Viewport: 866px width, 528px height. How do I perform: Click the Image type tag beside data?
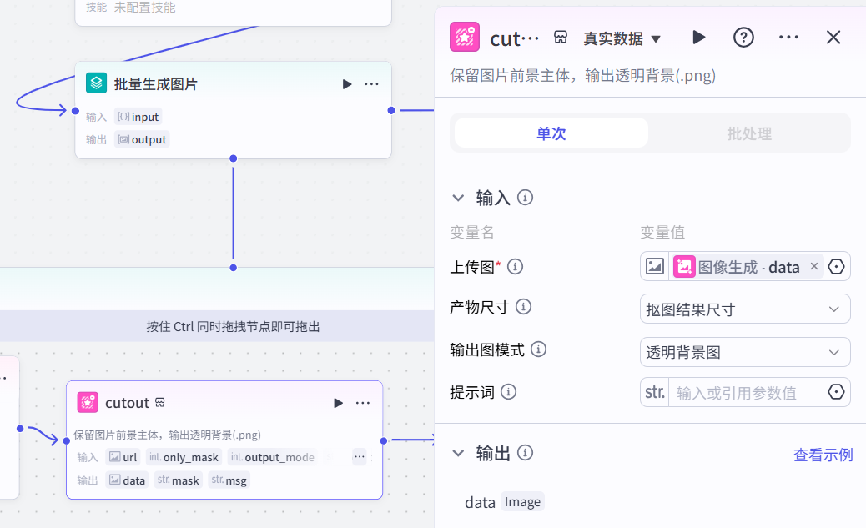[522, 501]
